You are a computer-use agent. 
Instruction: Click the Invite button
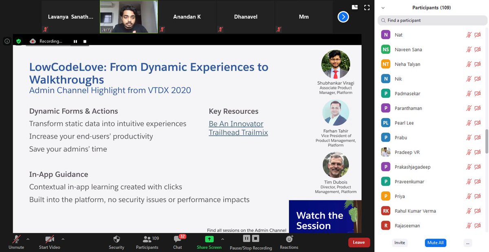400,243
